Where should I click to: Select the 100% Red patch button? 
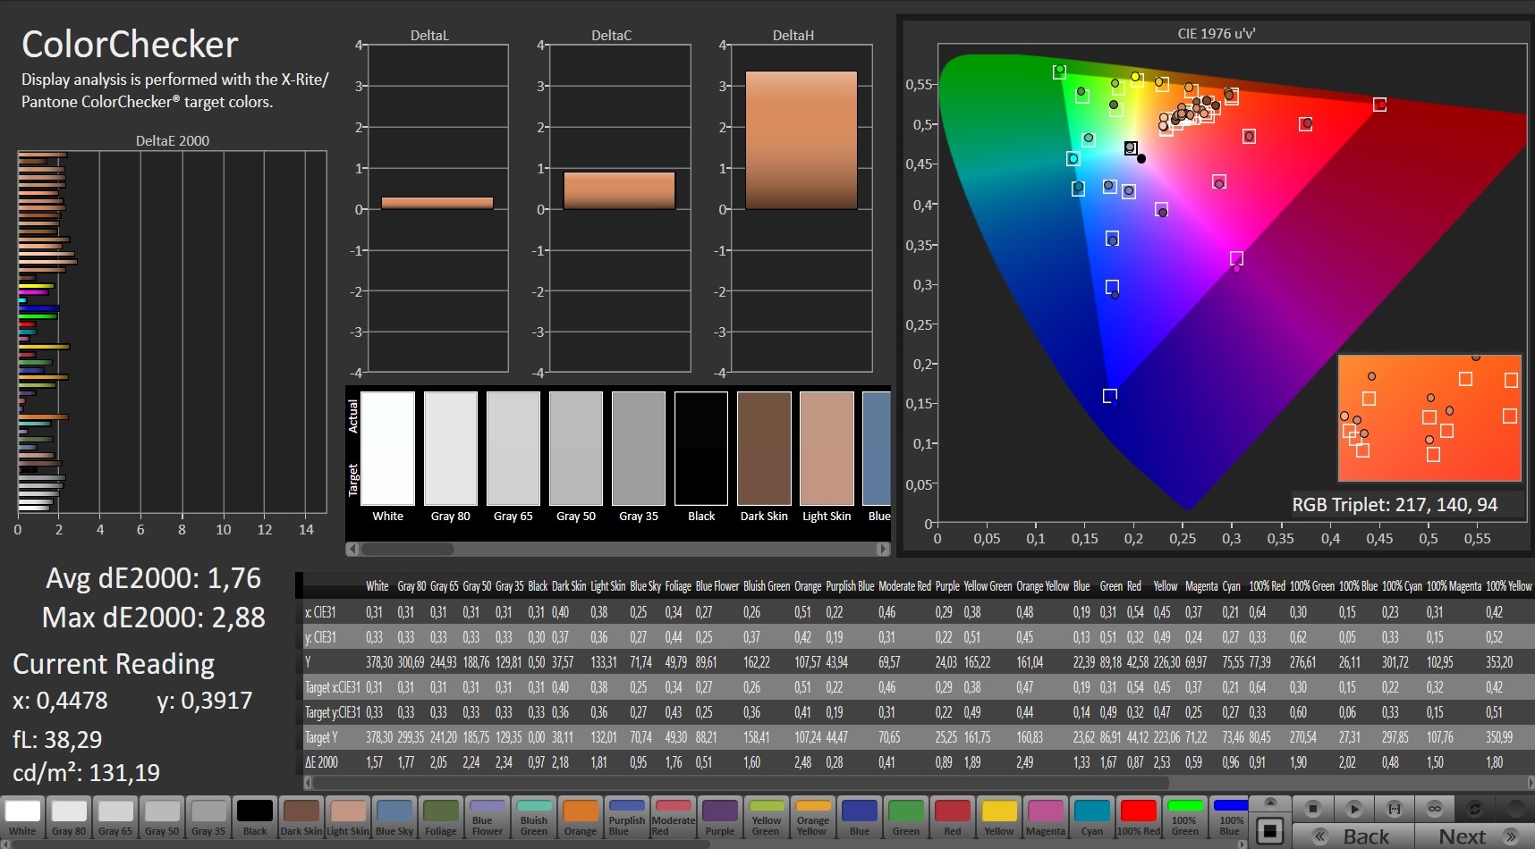[x=1138, y=818]
